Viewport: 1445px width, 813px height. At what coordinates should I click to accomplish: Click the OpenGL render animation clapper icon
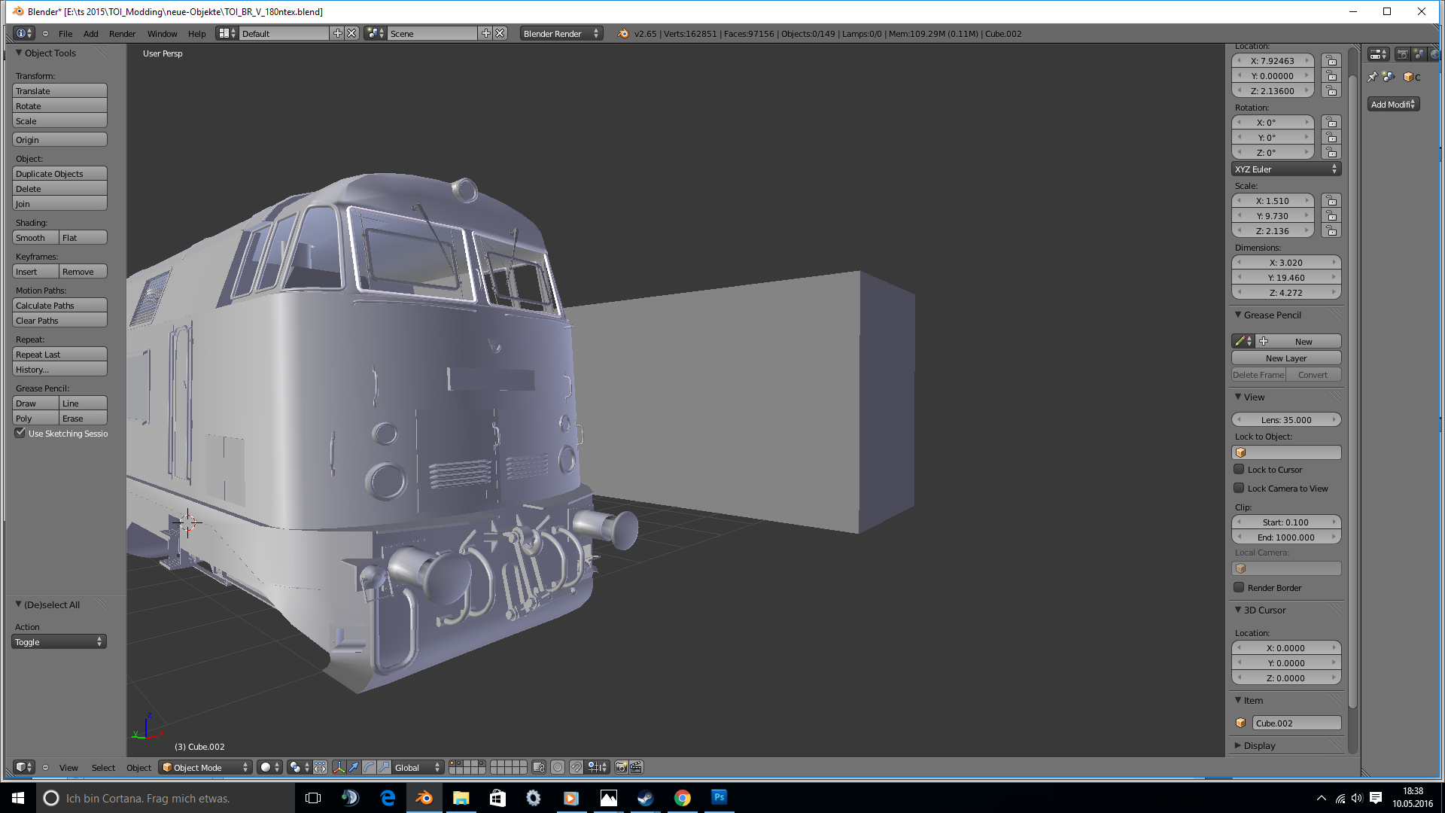(637, 767)
